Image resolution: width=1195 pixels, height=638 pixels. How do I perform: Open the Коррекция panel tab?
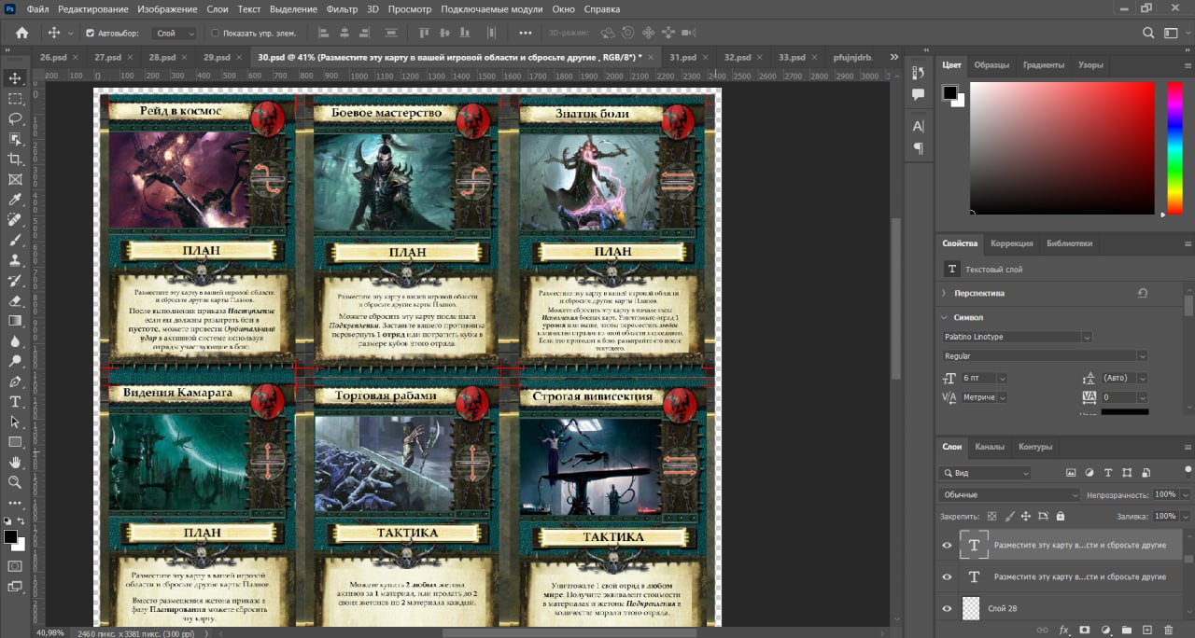click(x=1011, y=243)
